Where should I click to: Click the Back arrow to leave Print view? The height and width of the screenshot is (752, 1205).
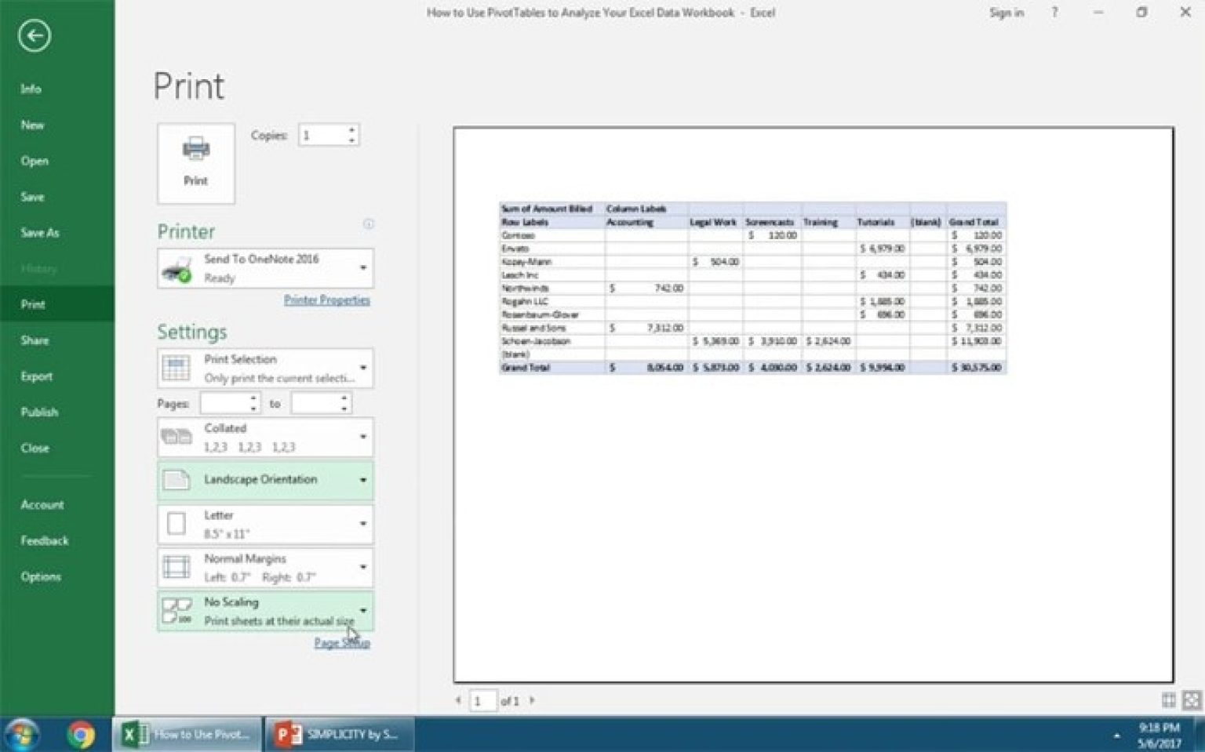(x=35, y=36)
